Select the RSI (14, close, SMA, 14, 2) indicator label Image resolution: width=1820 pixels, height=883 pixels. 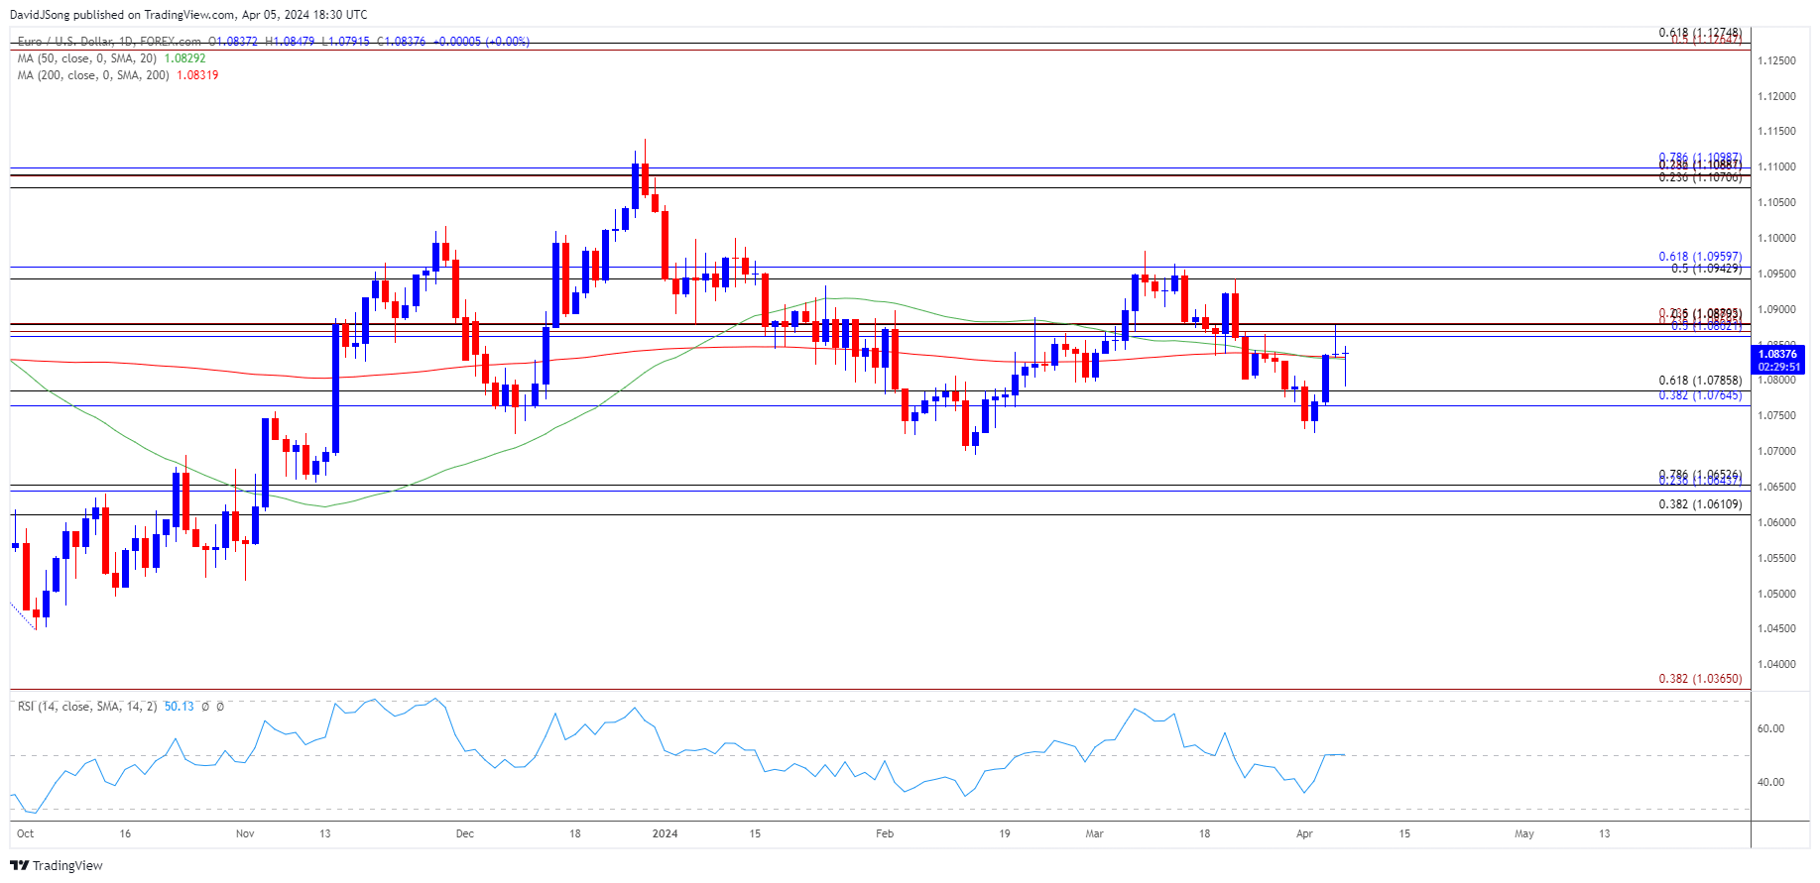[x=87, y=707]
